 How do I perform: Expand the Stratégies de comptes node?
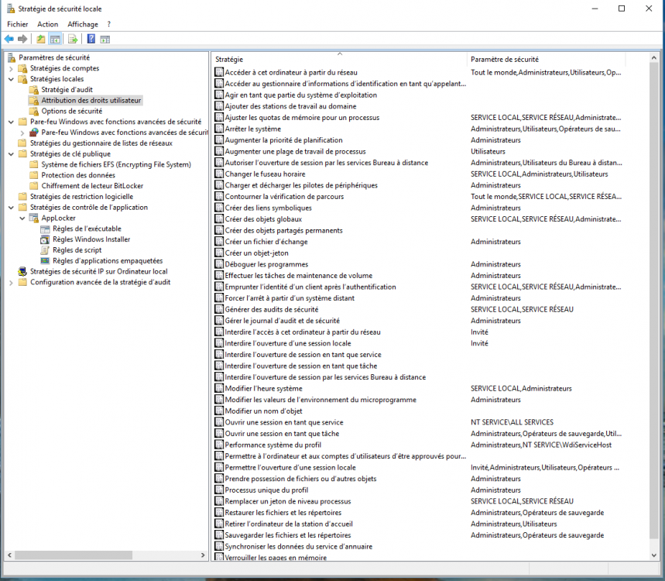(x=11, y=68)
